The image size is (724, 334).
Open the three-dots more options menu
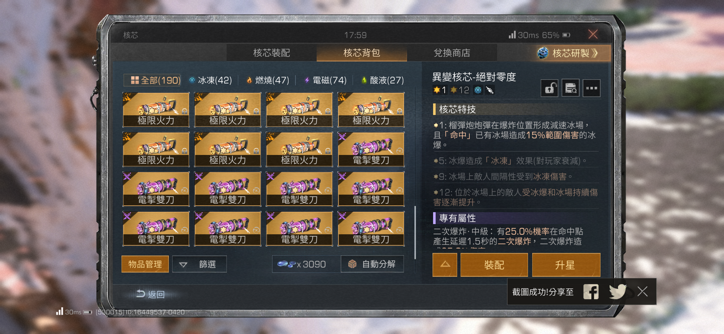pos(591,88)
